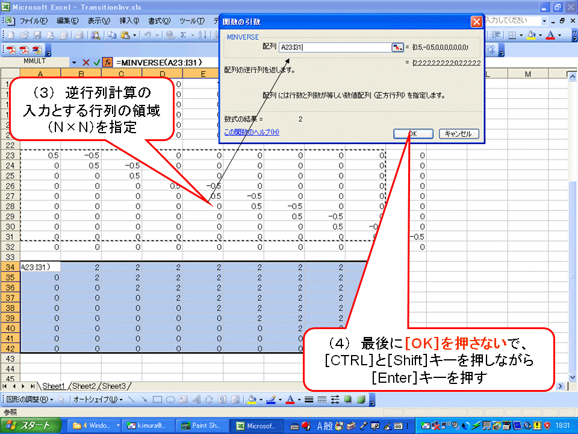Click the Copy icon in toolbar
578x434 pixels.
(x=112, y=35)
